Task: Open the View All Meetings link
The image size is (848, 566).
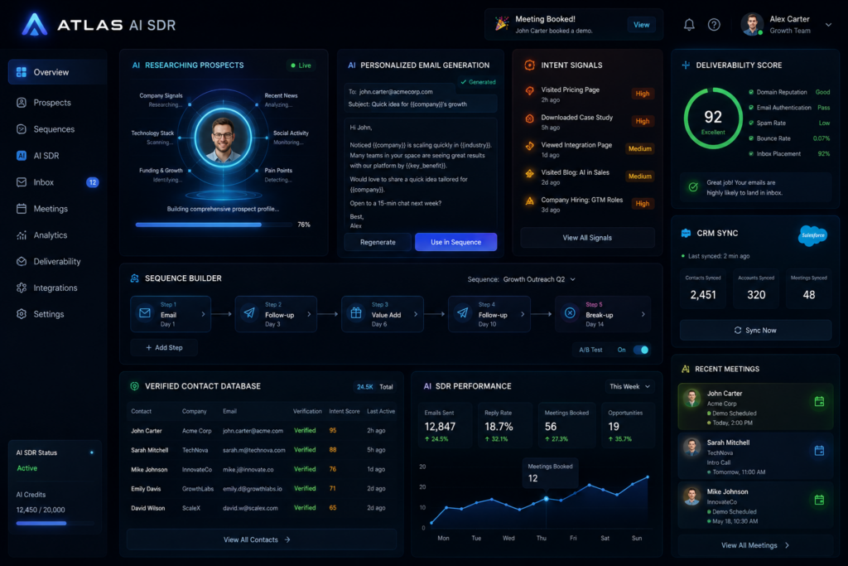Action: [755, 545]
